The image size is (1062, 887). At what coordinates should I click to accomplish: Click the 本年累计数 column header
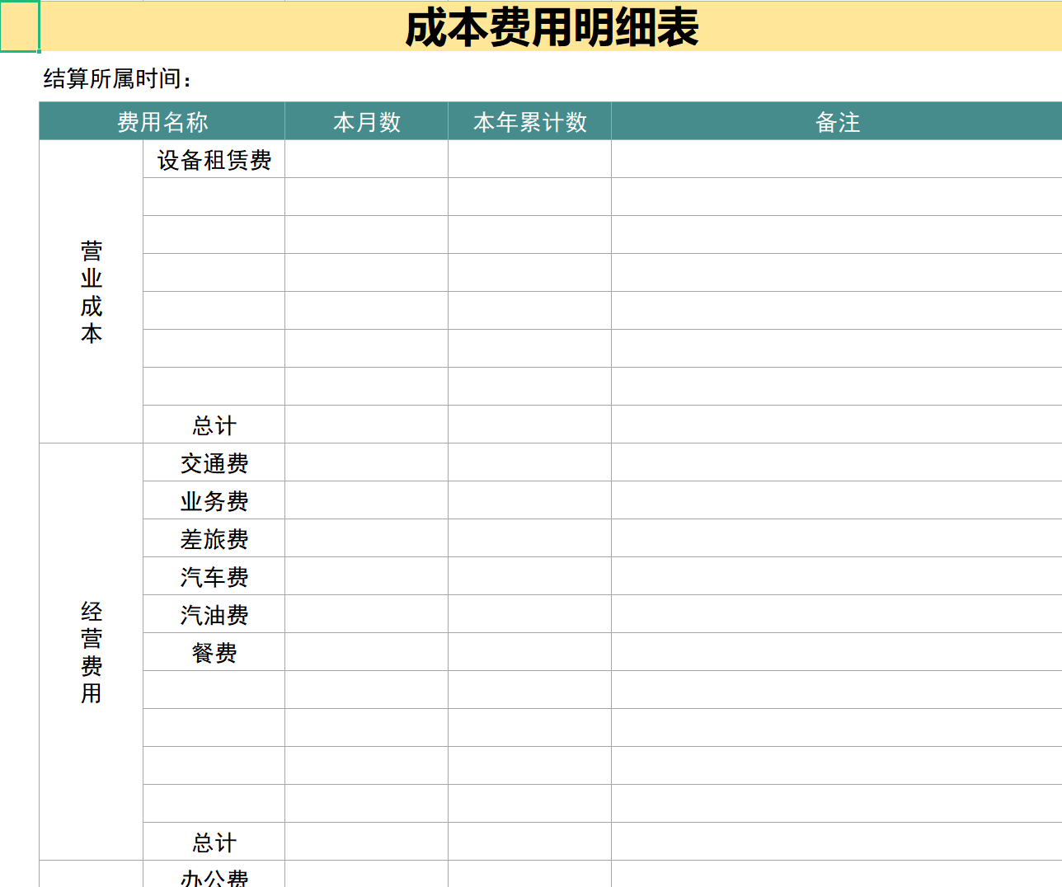529,121
